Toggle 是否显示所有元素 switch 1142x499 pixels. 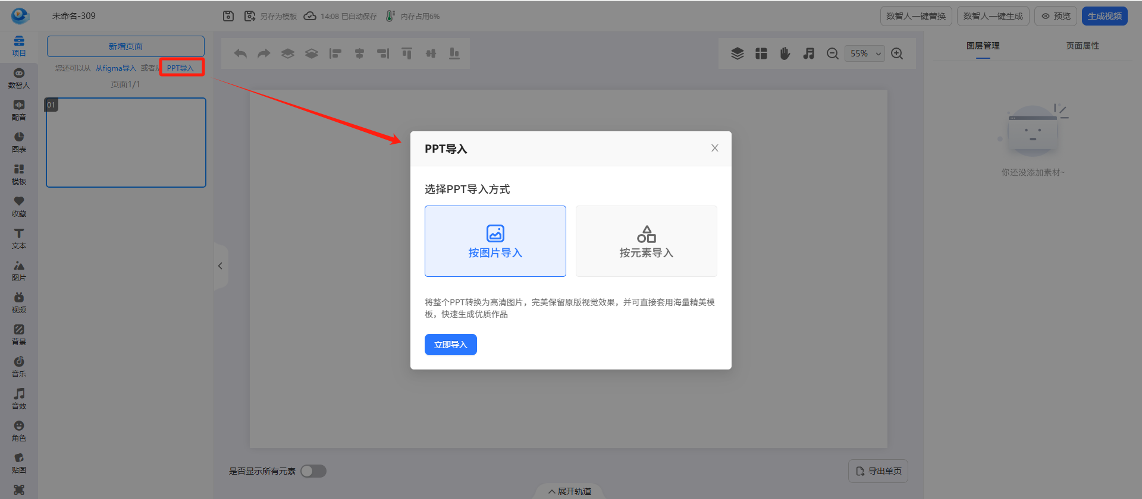313,471
